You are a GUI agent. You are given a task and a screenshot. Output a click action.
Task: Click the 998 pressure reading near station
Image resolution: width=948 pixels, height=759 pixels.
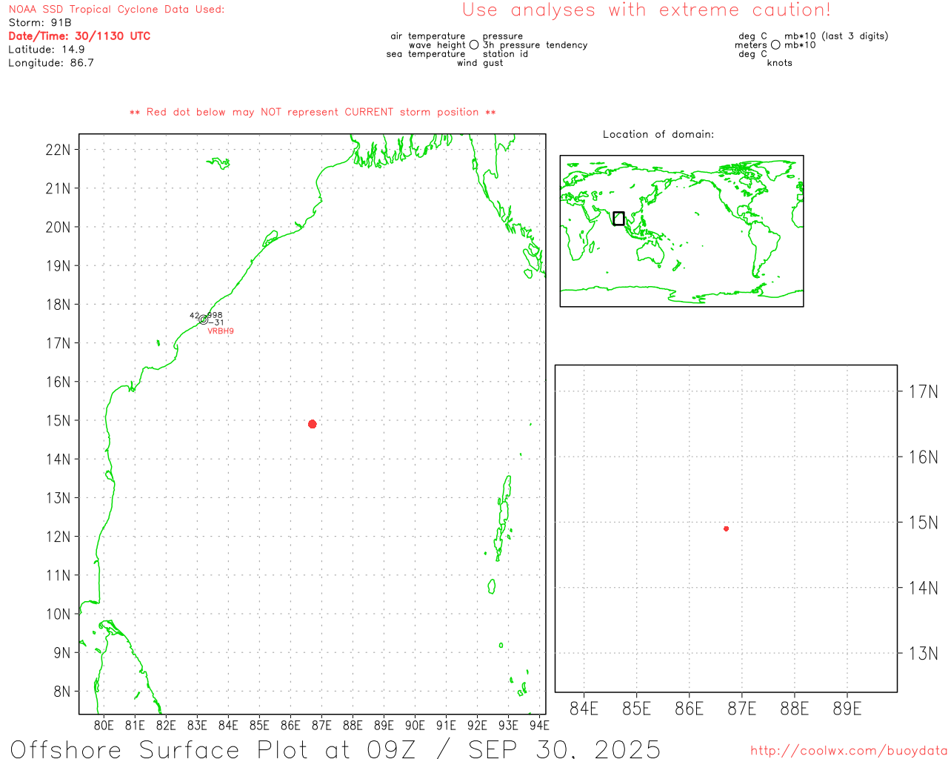(215, 315)
